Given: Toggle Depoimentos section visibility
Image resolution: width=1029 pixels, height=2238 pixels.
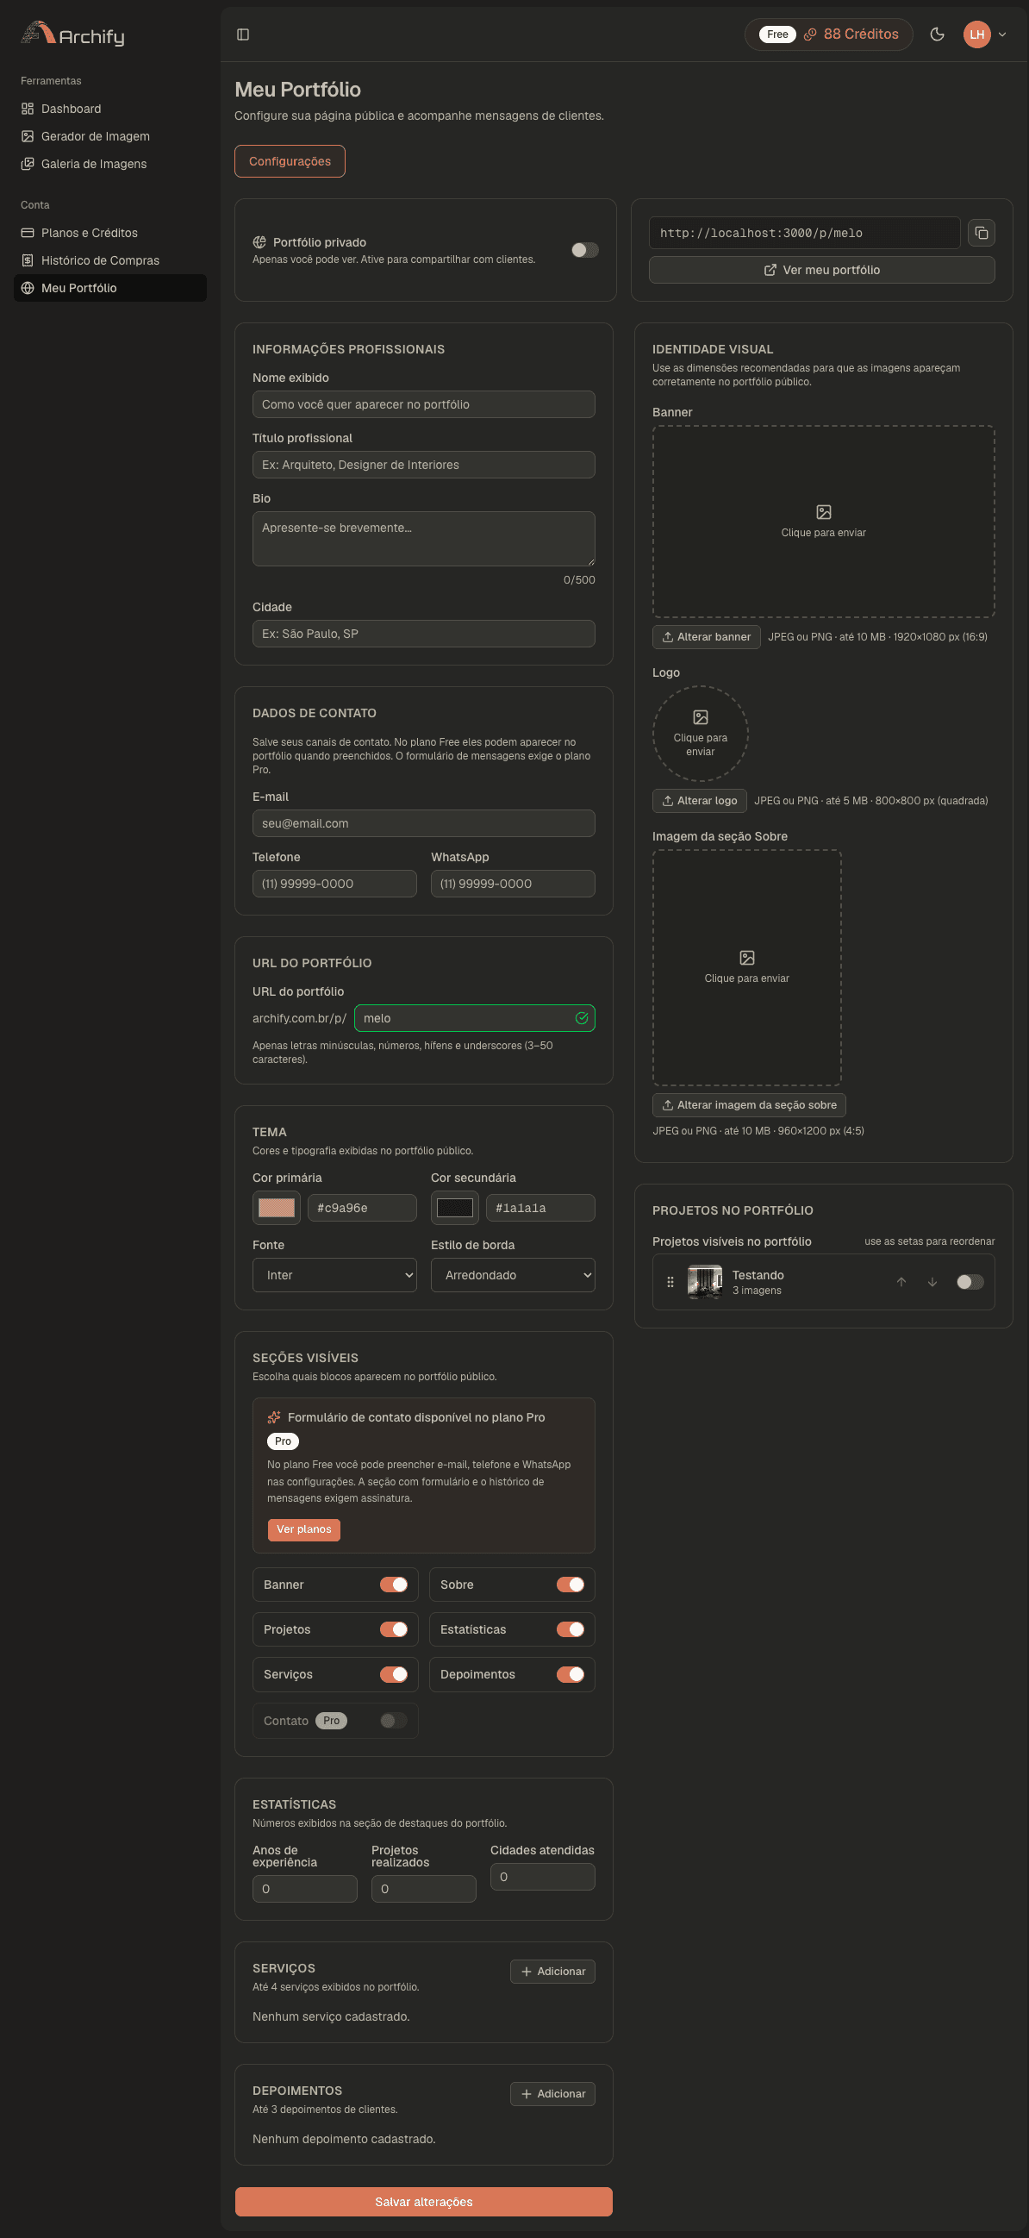Looking at the screenshot, I should pos(570,1674).
